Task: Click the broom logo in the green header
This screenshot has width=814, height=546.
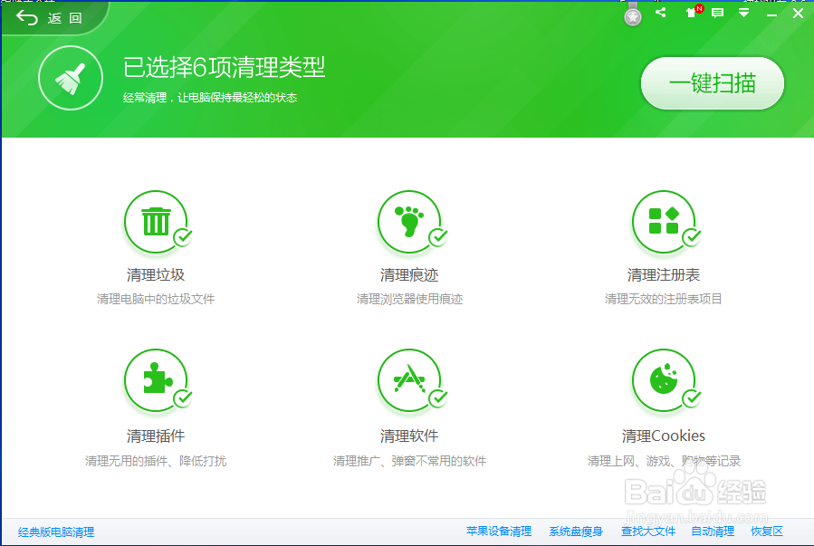Action: (71, 77)
